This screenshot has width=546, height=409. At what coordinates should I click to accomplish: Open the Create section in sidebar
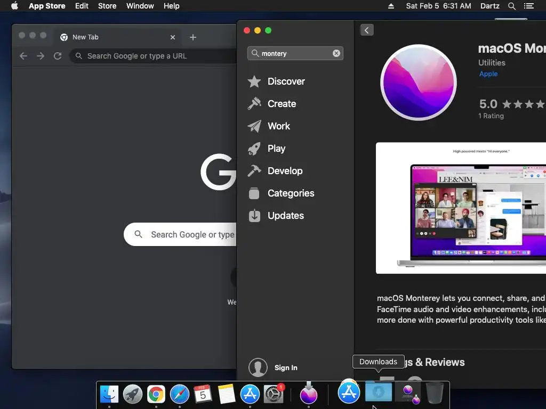(x=282, y=104)
